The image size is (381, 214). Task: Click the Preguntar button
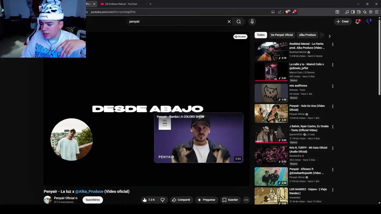tap(206, 200)
